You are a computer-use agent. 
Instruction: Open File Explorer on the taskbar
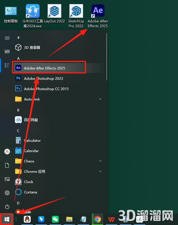click(x=69, y=219)
